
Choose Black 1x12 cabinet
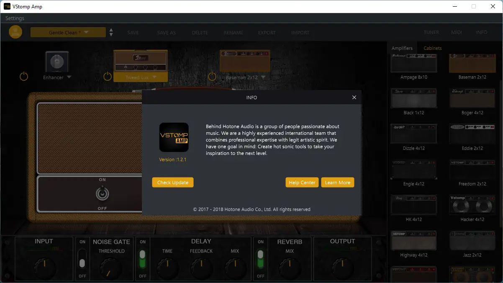coord(414,98)
